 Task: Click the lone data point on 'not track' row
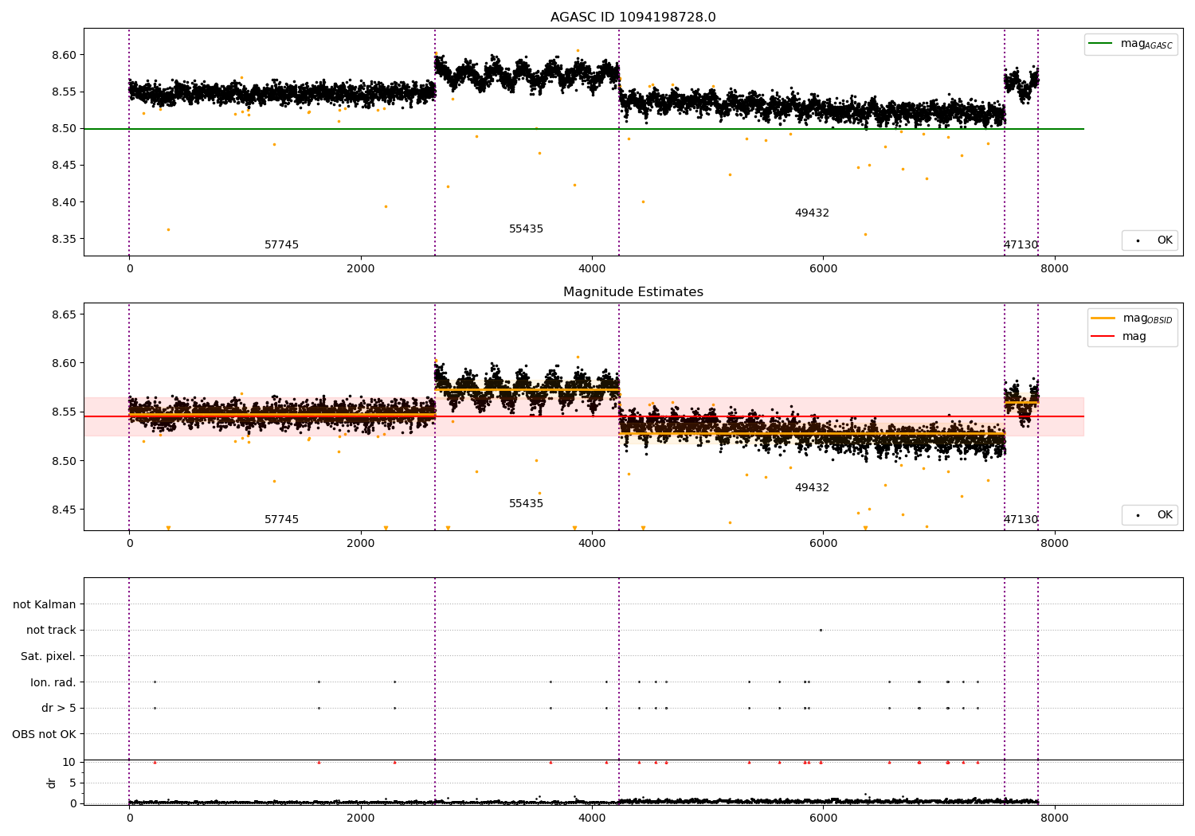821,630
